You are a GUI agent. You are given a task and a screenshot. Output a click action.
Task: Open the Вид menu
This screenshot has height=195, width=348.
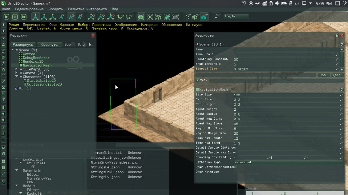[115, 9]
